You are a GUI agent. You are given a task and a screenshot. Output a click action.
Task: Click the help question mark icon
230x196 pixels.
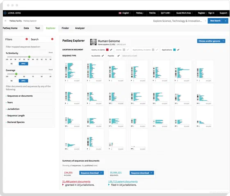pyautogui.click(x=205, y=21)
